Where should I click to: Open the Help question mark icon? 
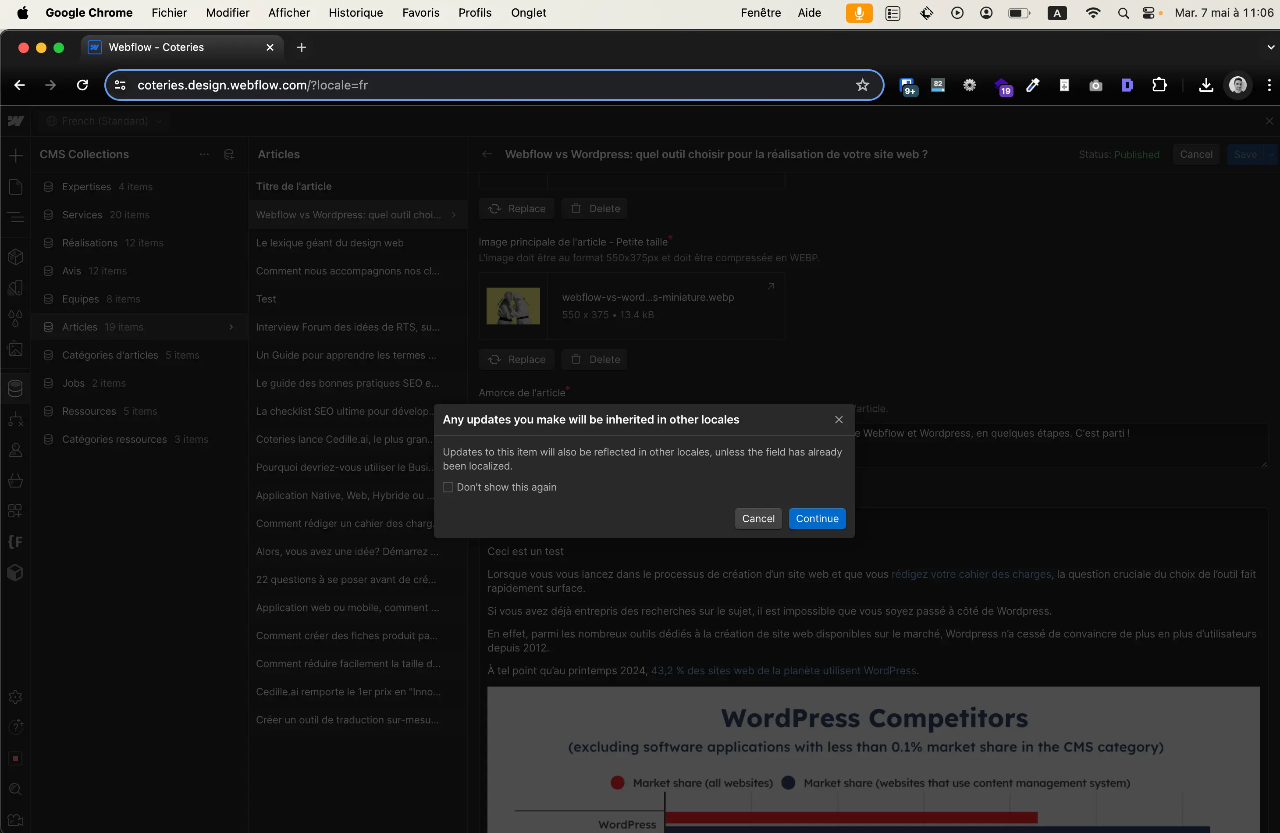click(16, 727)
